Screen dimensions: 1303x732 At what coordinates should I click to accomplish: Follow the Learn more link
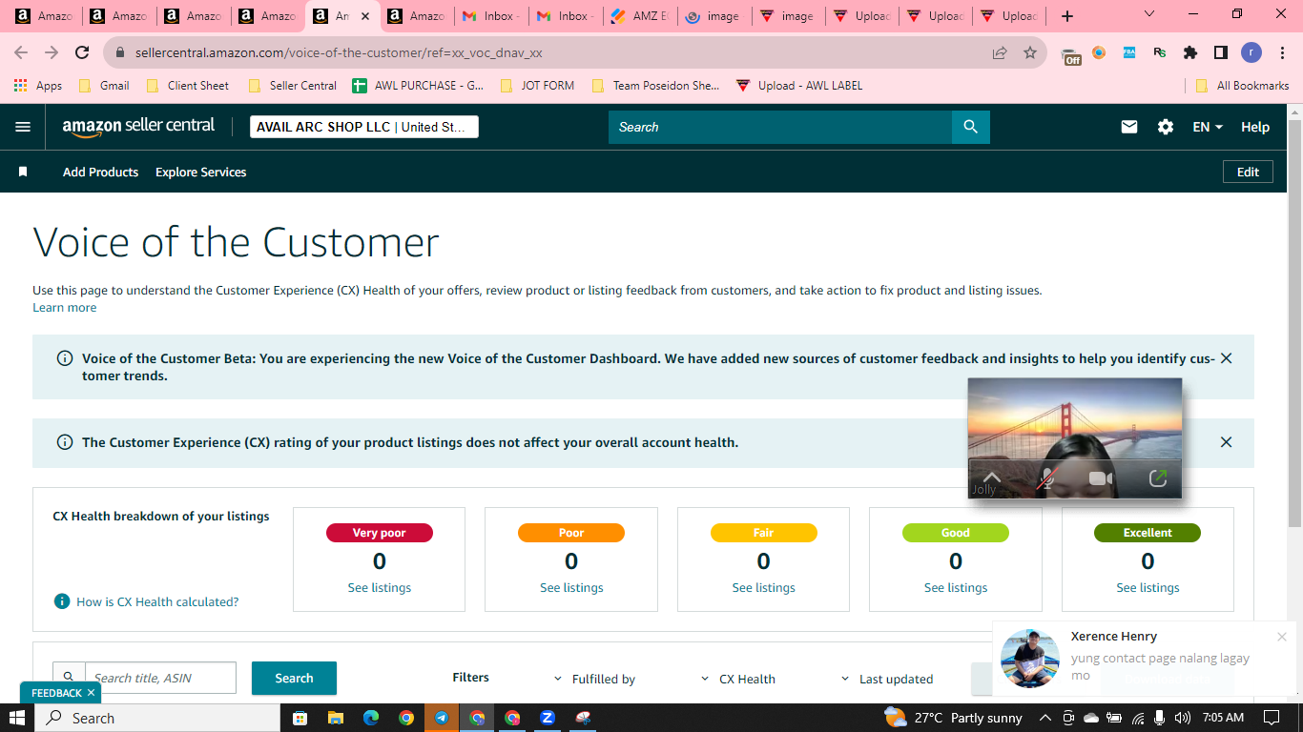click(65, 308)
